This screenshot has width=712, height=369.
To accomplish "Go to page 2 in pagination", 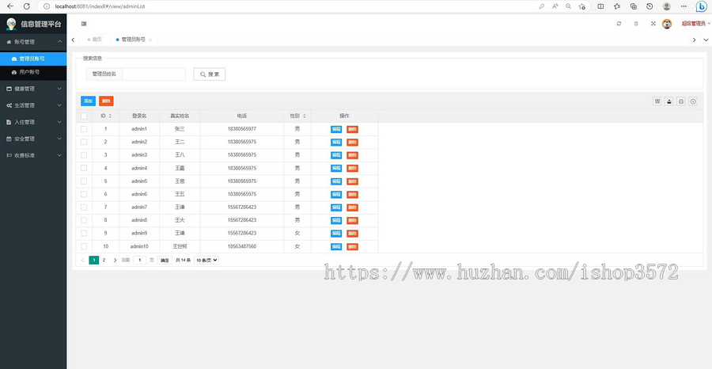I will [104, 261].
